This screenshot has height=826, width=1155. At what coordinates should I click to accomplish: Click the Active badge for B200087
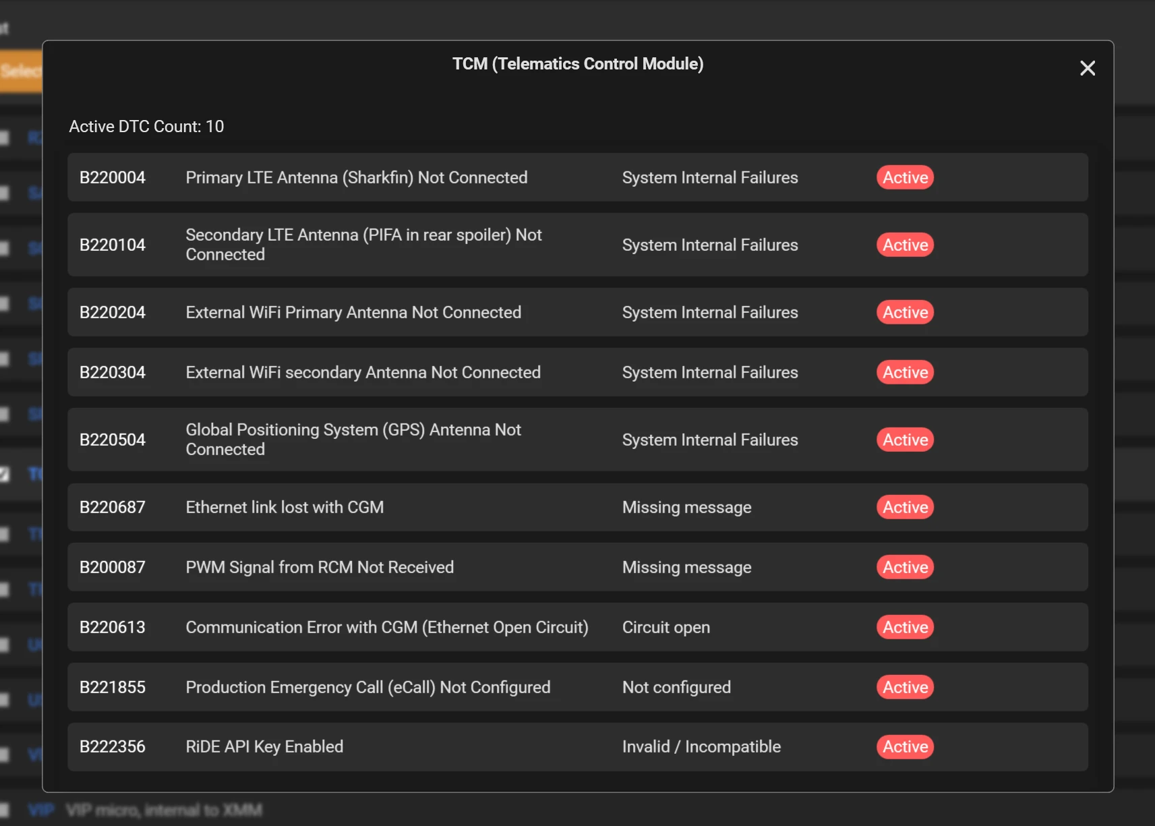(x=905, y=567)
